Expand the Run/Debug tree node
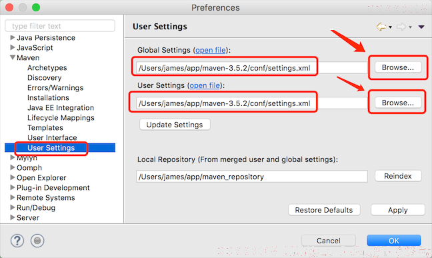 [x=13, y=207]
